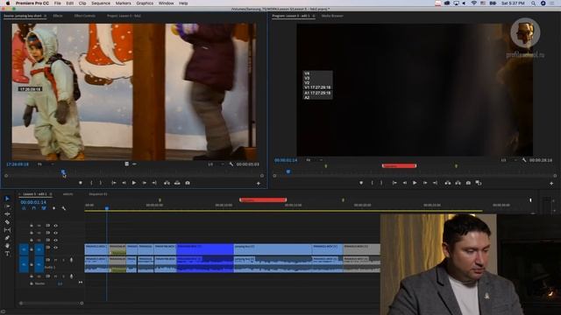Open the Sequence menu
Screen dimensions: 561x315
click(x=101, y=3)
